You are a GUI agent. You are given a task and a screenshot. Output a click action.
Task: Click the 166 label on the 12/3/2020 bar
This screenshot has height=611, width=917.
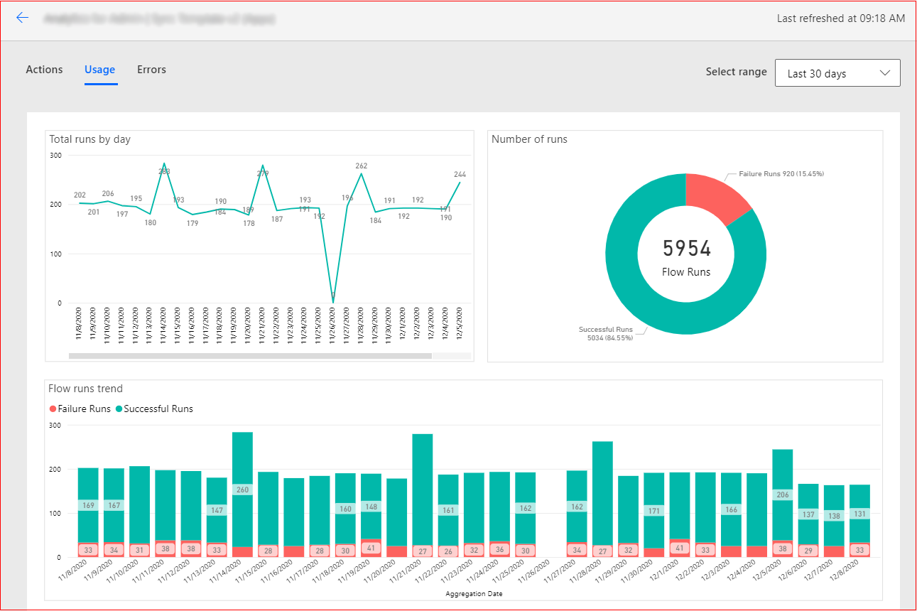pyautogui.click(x=731, y=509)
